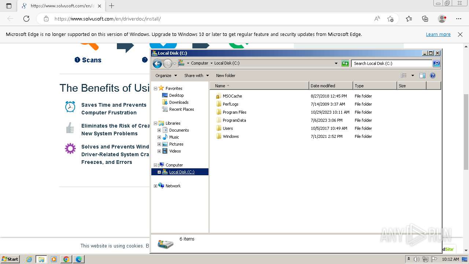
Task: Click the Edge read aloud icon
Action: [377, 19]
